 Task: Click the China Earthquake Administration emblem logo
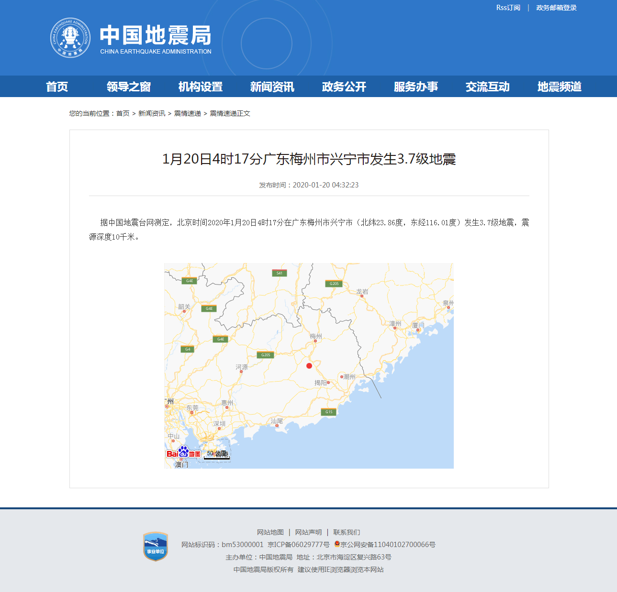[70, 38]
